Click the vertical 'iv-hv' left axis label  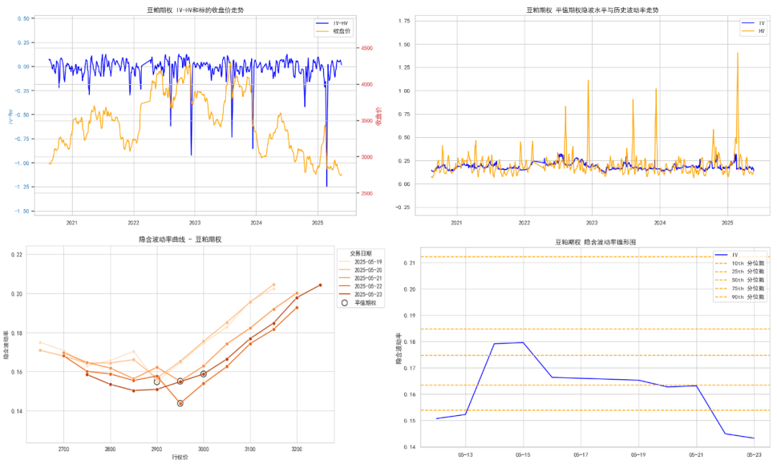pos(10,116)
